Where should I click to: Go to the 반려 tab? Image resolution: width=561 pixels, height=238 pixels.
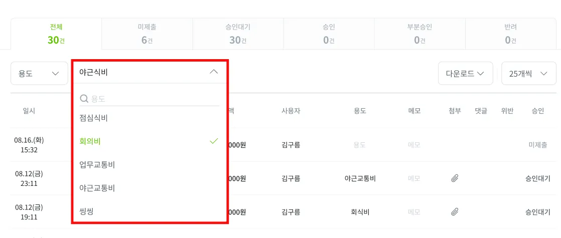(511, 34)
